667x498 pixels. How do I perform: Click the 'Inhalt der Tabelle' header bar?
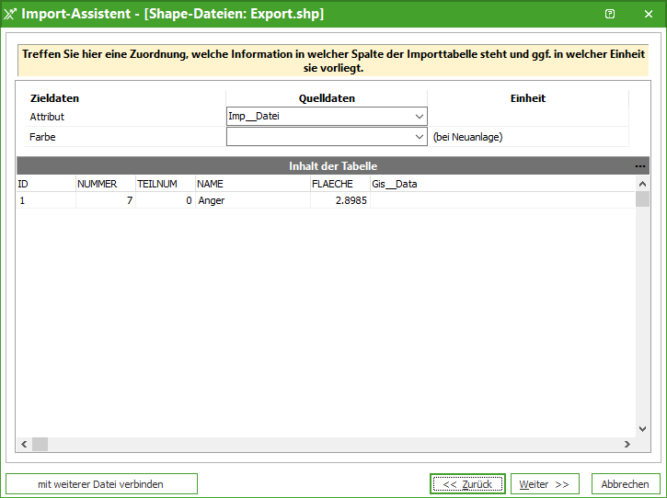tap(333, 165)
